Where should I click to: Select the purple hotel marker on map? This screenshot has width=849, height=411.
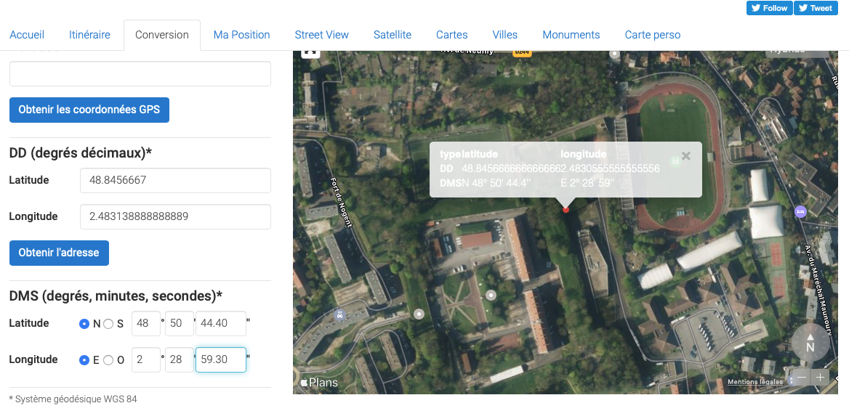point(800,212)
